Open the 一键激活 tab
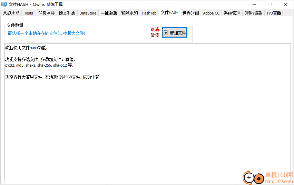The image size is (294, 185). coord(109,13)
